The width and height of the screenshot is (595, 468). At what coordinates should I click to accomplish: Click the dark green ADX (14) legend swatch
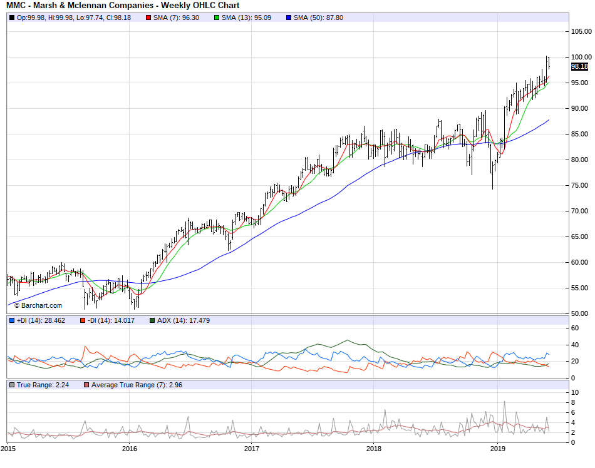click(152, 320)
